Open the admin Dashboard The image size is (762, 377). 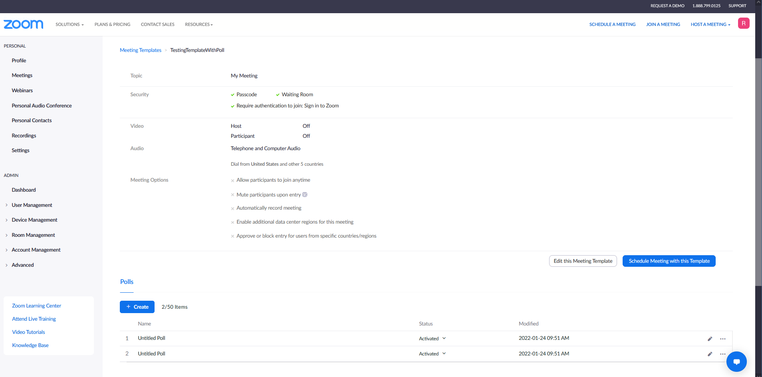(x=24, y=190)
